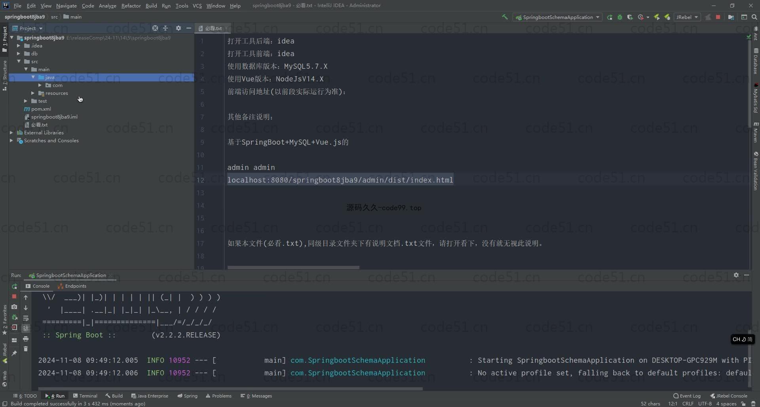Toggle the Bean Validation tool window stripe

click(x=756, y=171)
